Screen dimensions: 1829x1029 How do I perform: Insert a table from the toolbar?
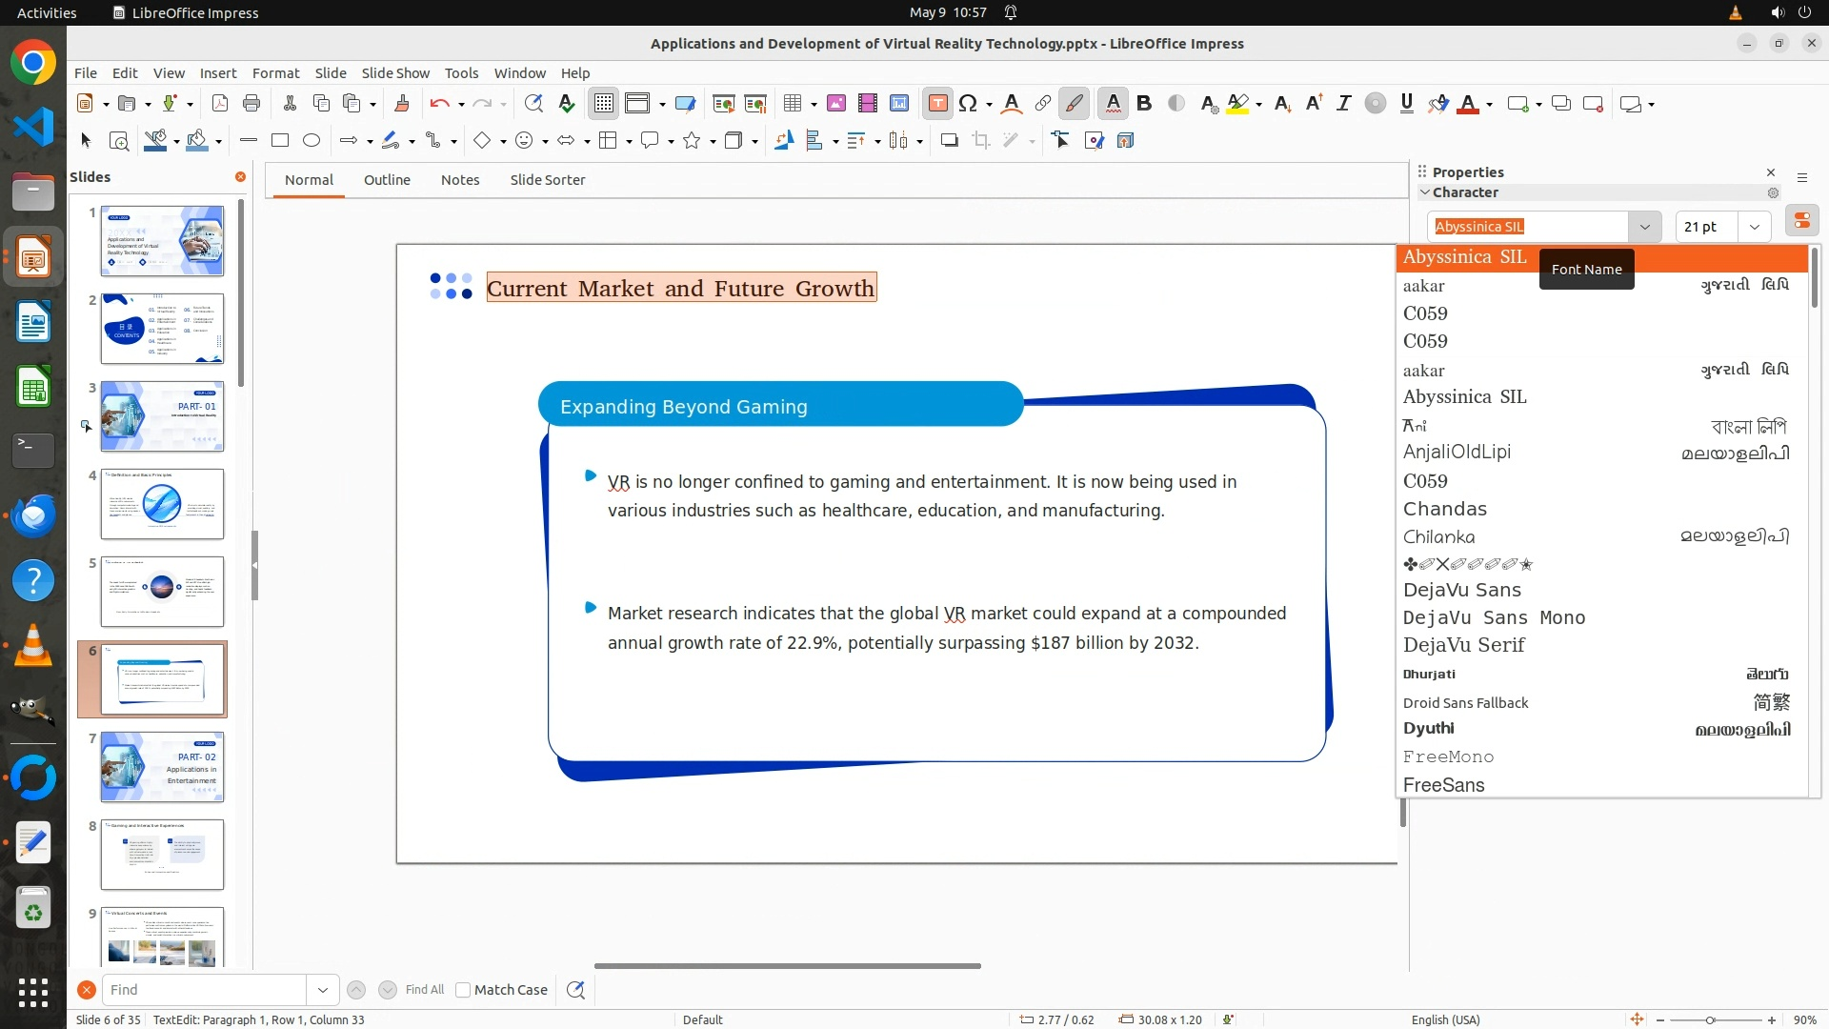click(793, 104)
